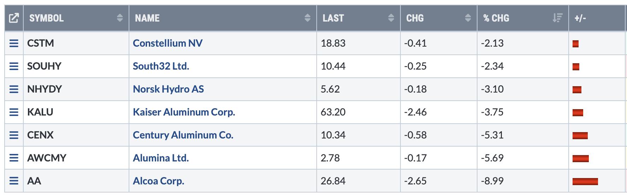Toggle % CHG descending sort indicator
627x195 pixels.
pyautogui.click(x=557, y=18)
